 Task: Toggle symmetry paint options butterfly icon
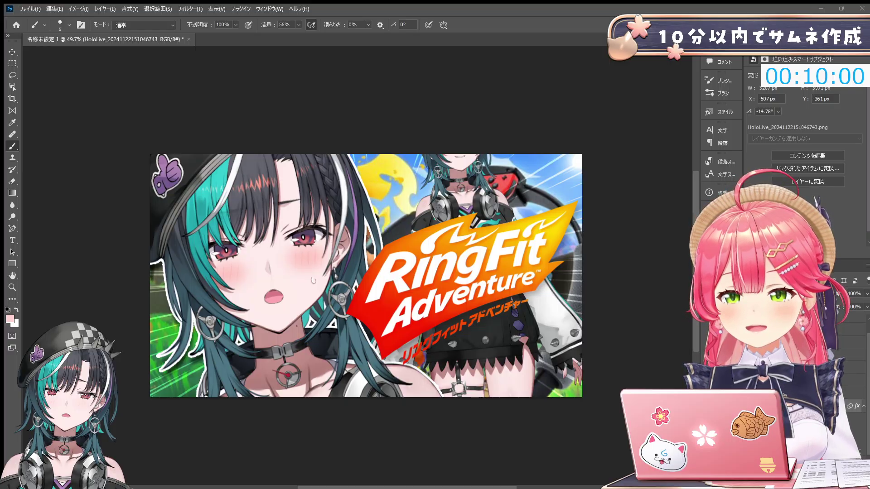(x=444, y=25)
